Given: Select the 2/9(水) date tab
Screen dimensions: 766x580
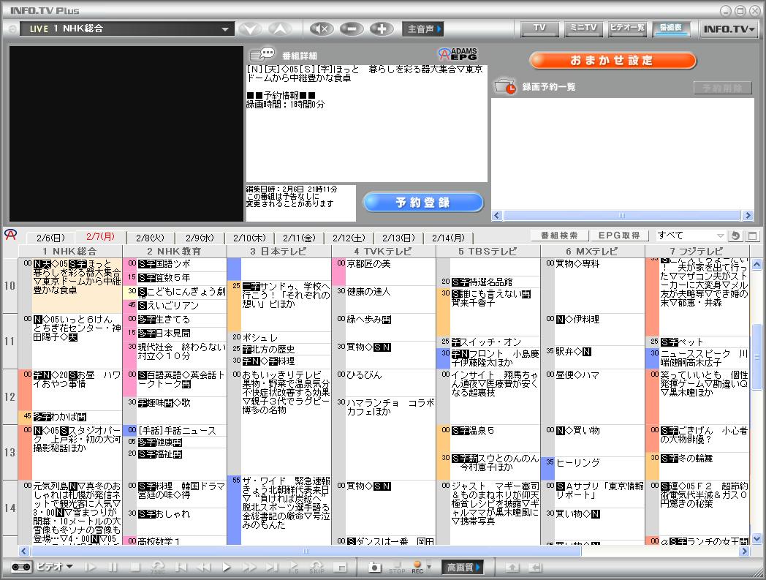Looking at the screenshot, I should coord(200,238).
